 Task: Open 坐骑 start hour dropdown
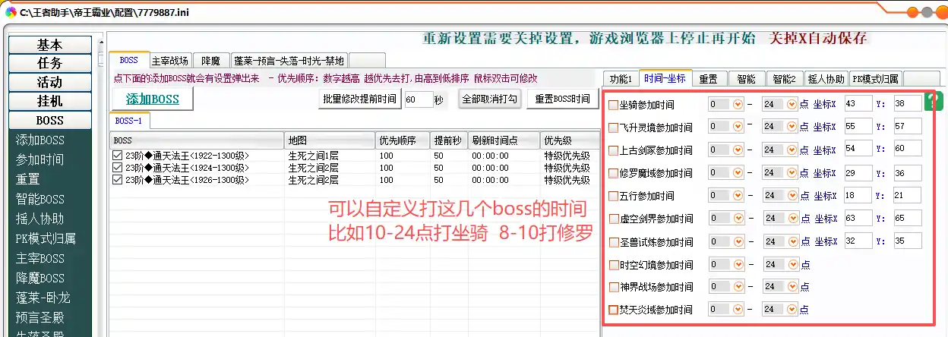coord(737,104)
